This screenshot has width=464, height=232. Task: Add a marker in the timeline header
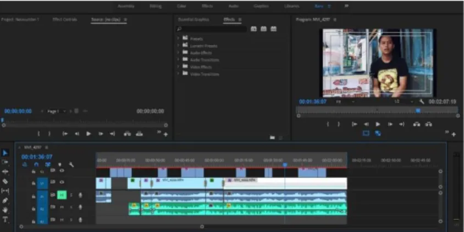[x=59, y=165]
